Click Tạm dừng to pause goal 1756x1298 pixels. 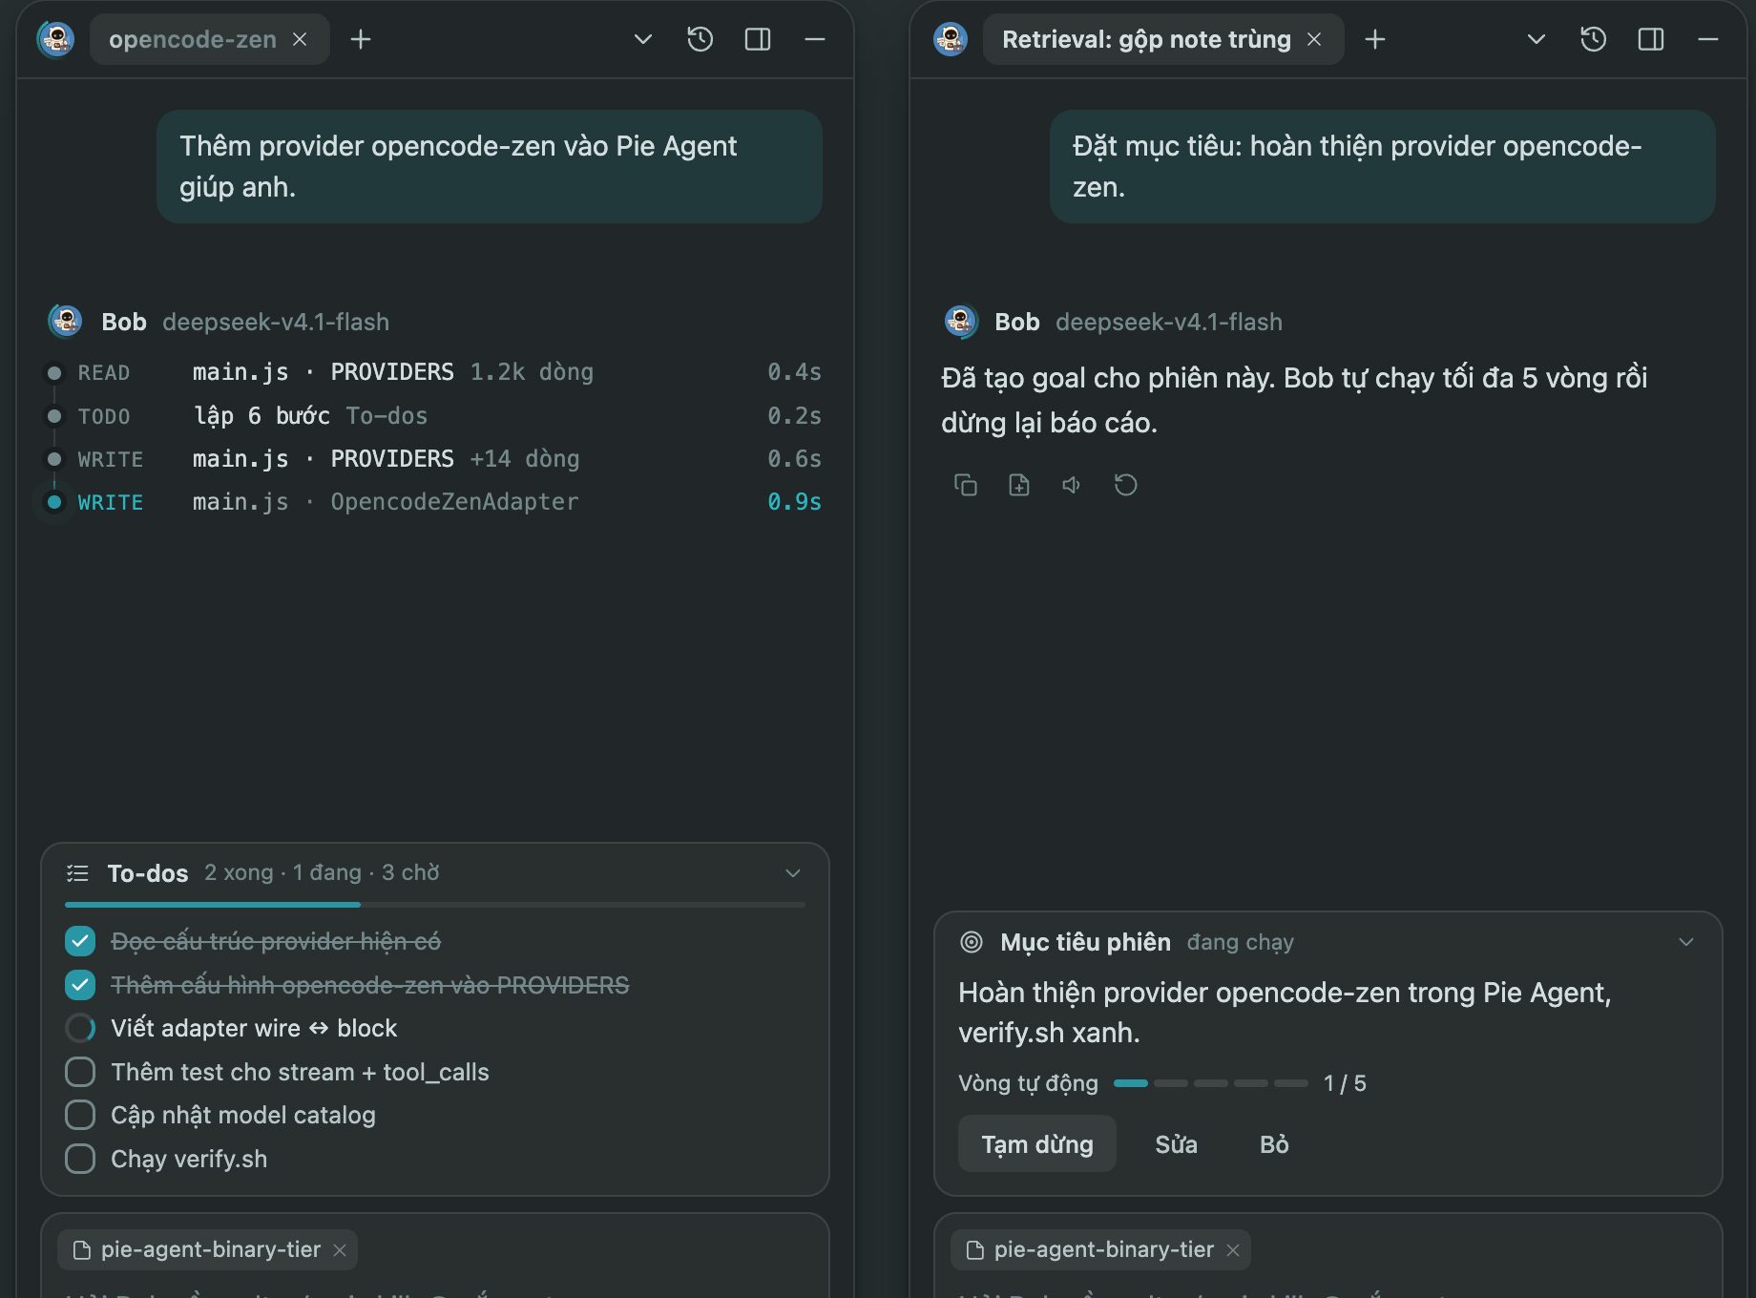(1037, 1143)
